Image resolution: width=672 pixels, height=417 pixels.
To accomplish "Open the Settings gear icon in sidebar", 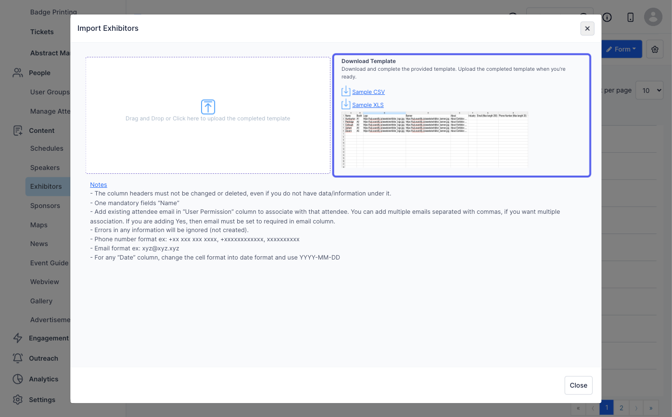I will click(x=18, y=400).
